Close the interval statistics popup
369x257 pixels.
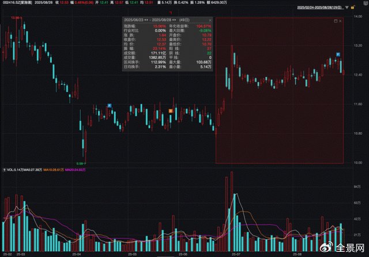210,20
